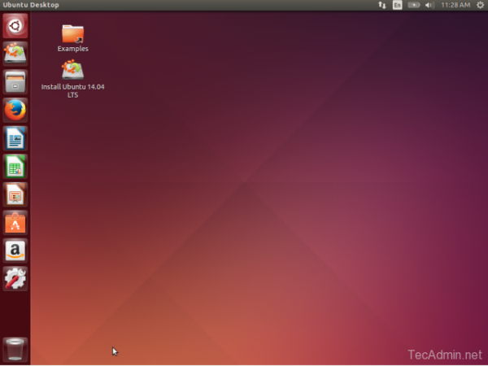
Task: Open the Ubuntu Dash search launcher
Action: click(15, 26)
